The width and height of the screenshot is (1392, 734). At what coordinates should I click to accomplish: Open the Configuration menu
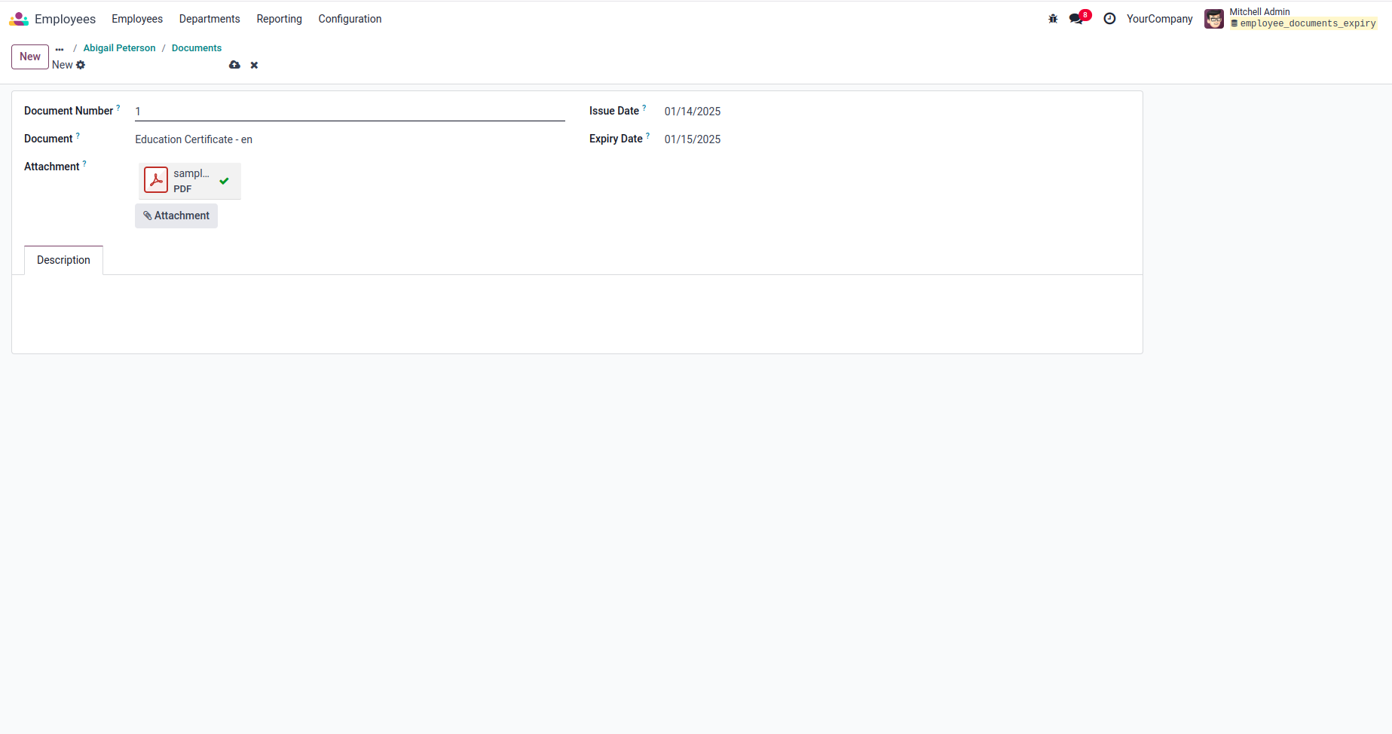click(x=350, y=19)
